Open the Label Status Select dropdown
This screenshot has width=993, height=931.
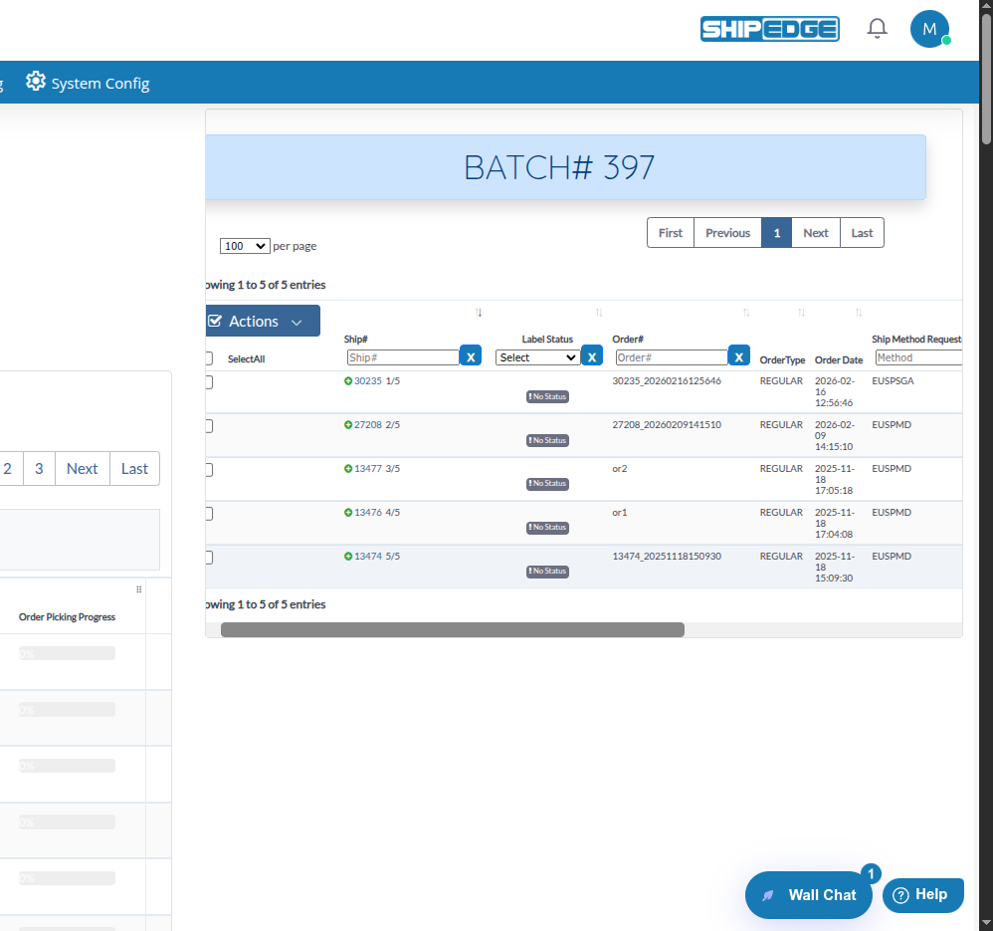tap(537, 357)
